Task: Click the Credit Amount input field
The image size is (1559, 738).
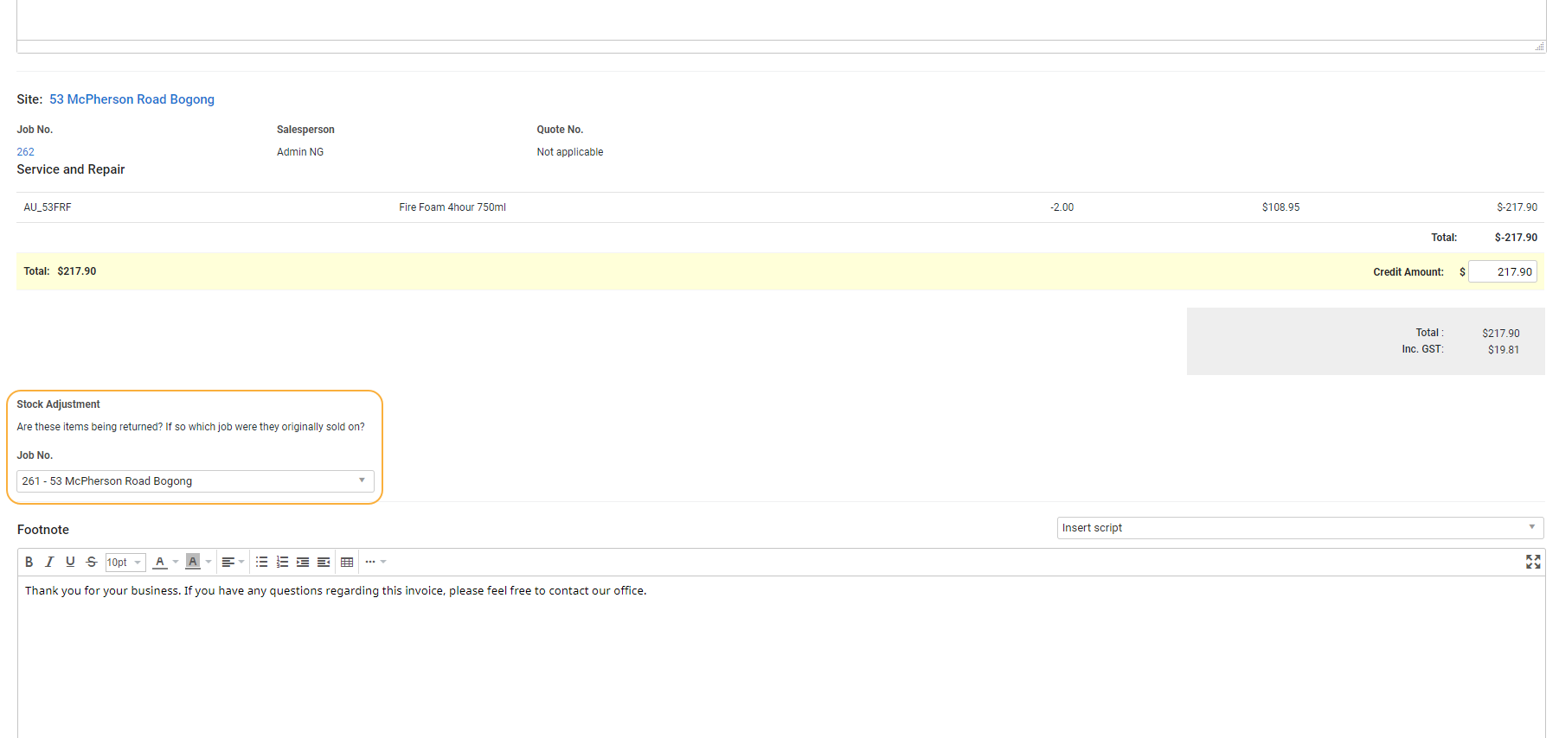Action: click(x=1503, y=271)
